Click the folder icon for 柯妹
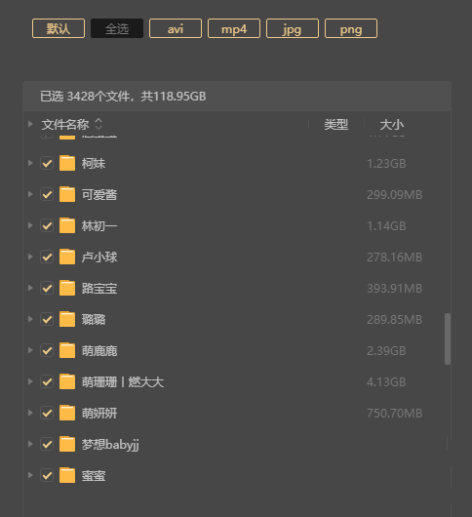 click(x=67, y=163)
